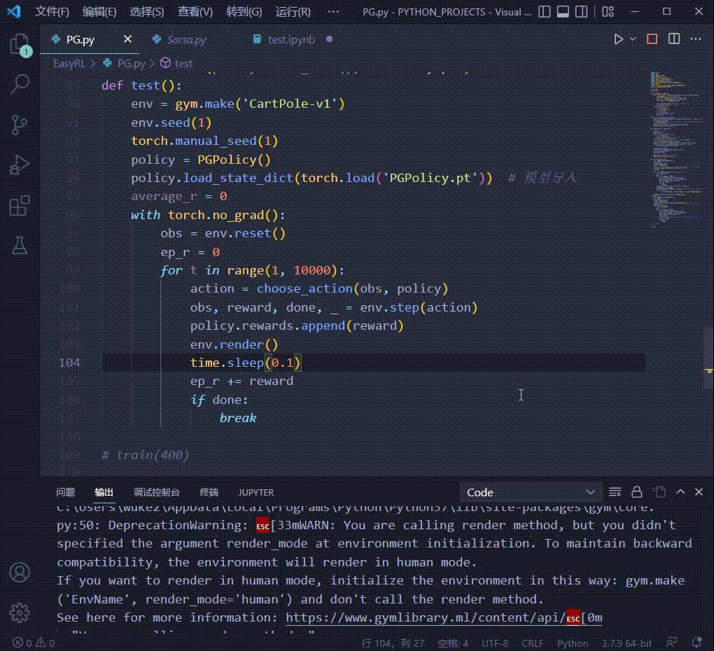Clear the output panel
The height and width of the screenshot is (651, 714).
(615, 491)
